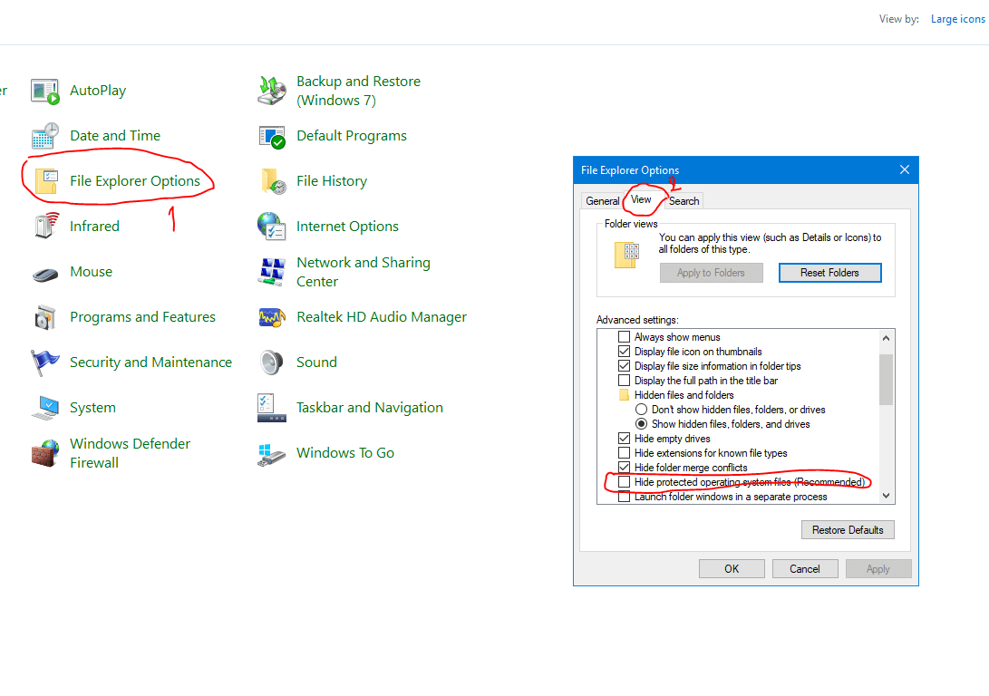Click the Advanced settings scrollbar thumb
Screen dimensions: 989x696
coord(887,380)
